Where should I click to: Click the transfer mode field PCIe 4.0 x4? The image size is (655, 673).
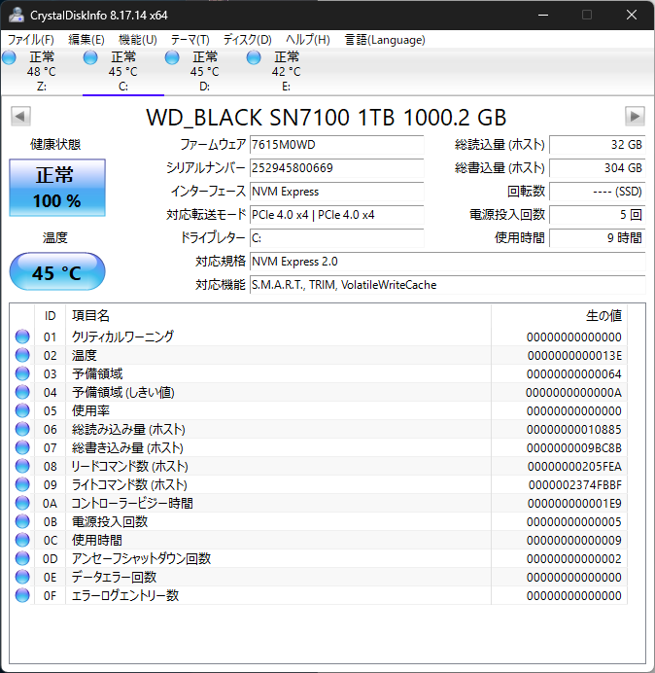pyautogui.click(x=336, y=215)
